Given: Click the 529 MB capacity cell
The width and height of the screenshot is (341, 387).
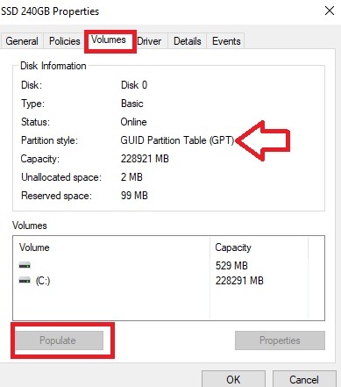Looking at the screenshot, I should click(231, 266).
